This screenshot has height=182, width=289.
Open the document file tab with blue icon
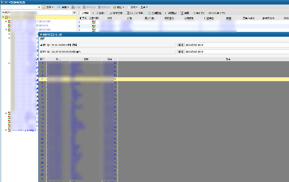(116, 13)
